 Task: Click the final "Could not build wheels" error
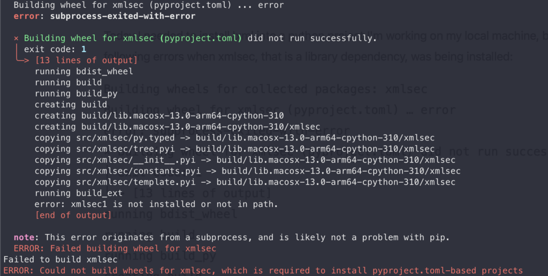[x=262, y=271]
